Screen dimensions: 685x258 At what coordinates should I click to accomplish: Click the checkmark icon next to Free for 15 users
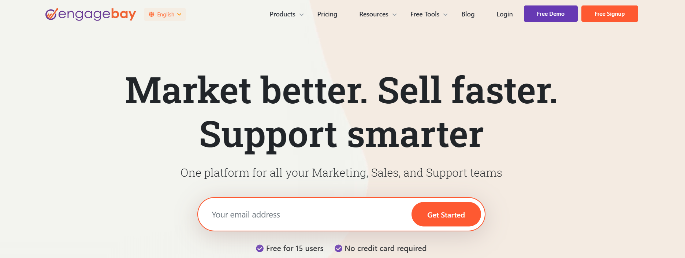coord(260,249)
